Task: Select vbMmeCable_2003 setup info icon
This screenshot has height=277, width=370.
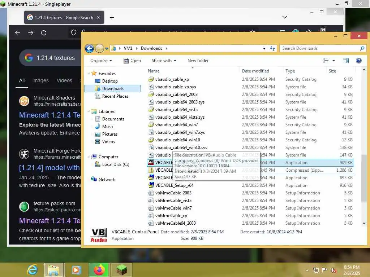Action: (x=151, y=193)
